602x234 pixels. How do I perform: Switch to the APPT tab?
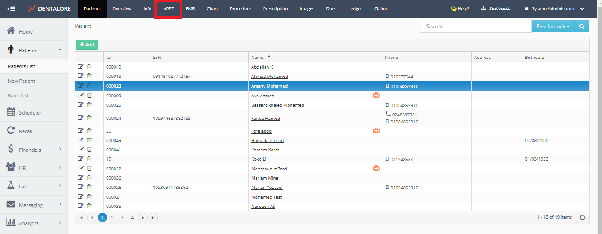169,9
